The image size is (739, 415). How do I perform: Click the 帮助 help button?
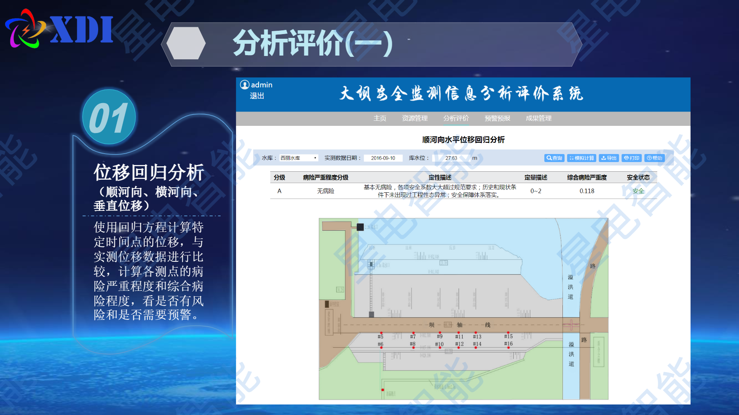coord(654,158)
